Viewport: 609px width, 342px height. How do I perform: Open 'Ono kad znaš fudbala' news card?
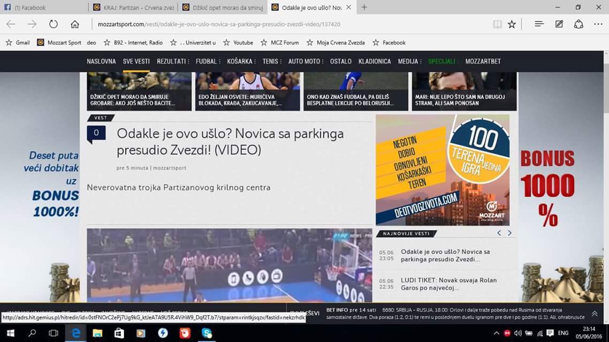pos(356,91)
